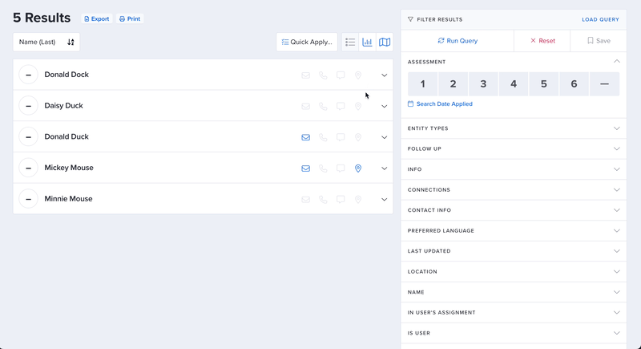Open email for Donald Duck
The height and width of the screenshot is (349, 641).
[305, 137]
